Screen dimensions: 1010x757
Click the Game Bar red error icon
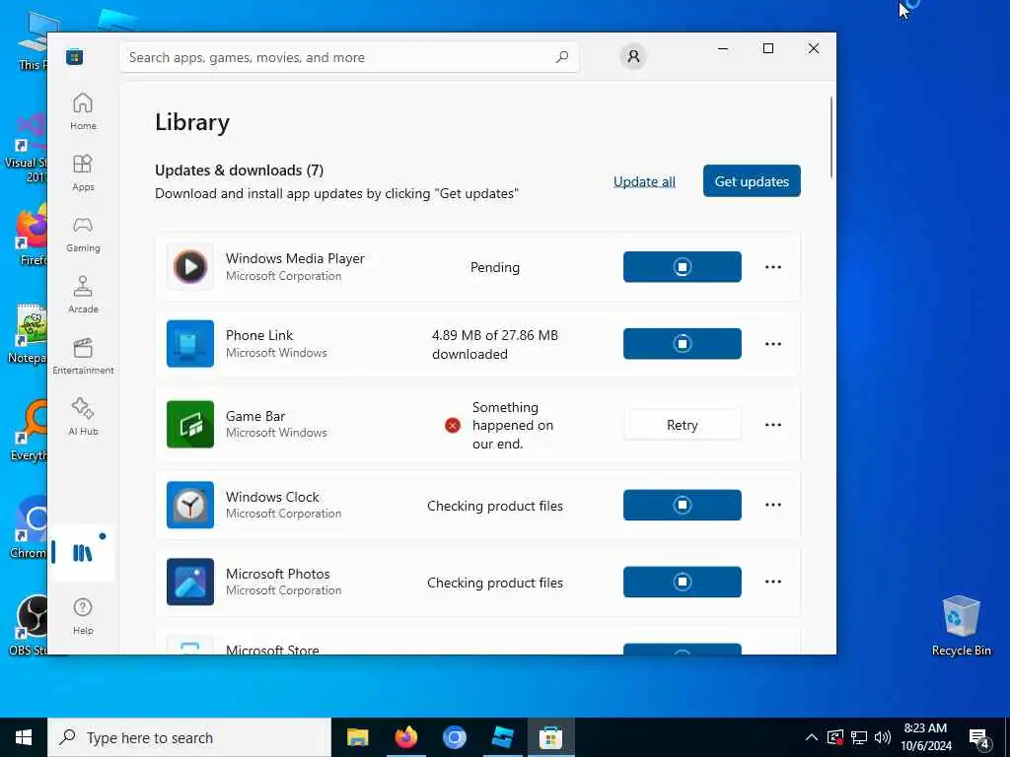coord(453,425)
